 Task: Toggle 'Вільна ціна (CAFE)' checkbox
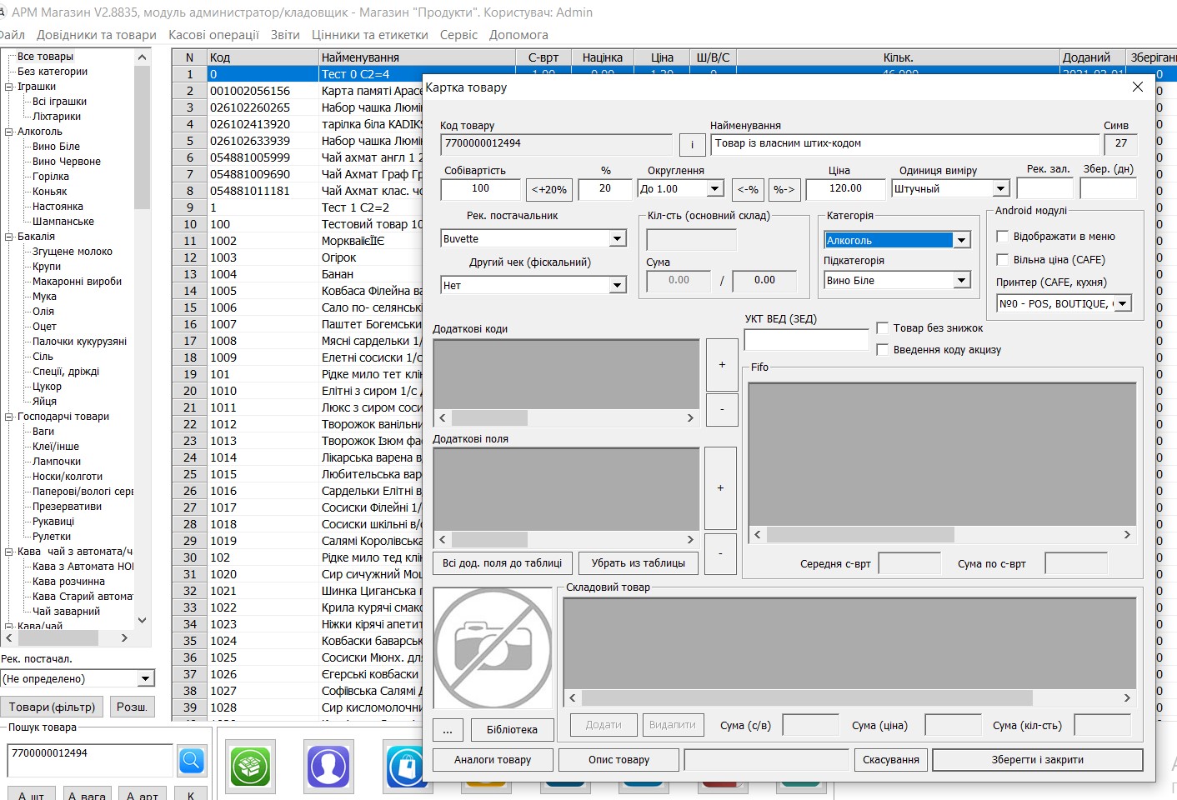1003,260
